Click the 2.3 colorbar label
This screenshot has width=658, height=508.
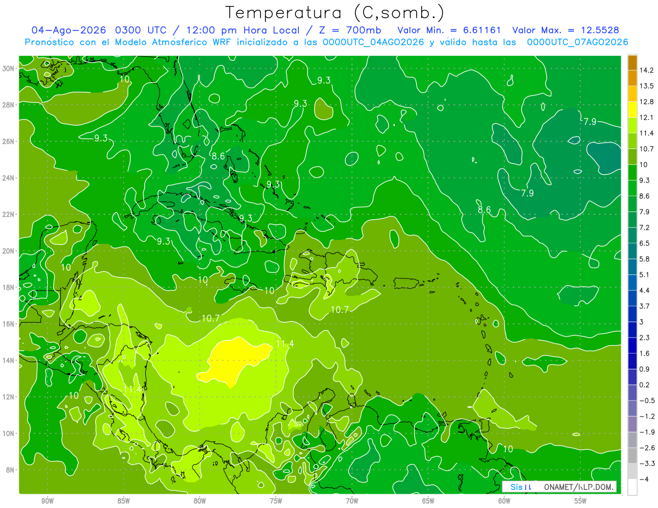(645, 338)
